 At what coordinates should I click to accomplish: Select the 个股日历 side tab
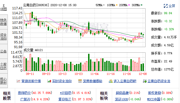coord(4,66)
